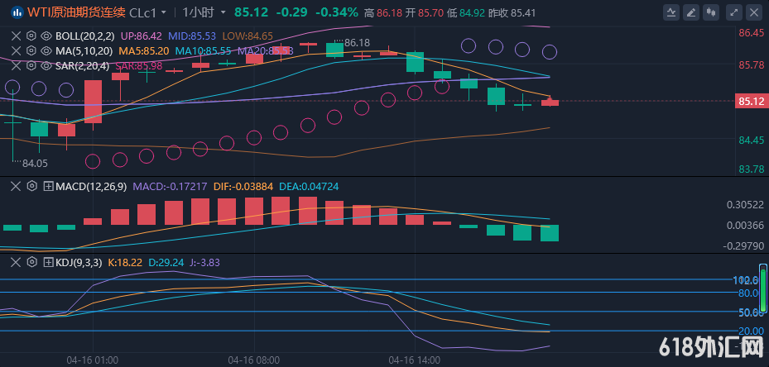The height and width of the screenshot is (367, 769).
Task: Open the indicators line-chart icon in top toolbar
Action: [x=670, y=12]
